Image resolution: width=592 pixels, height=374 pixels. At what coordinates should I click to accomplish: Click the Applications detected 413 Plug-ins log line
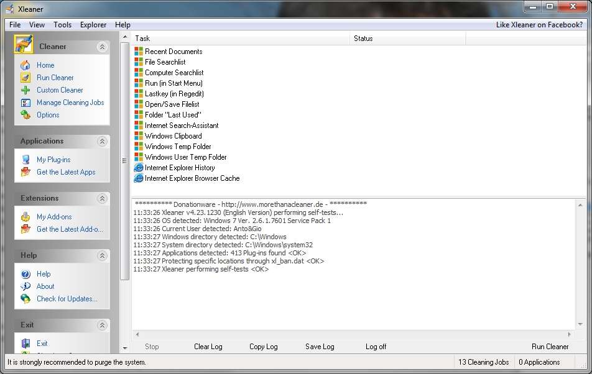click(x=220, y=253)
